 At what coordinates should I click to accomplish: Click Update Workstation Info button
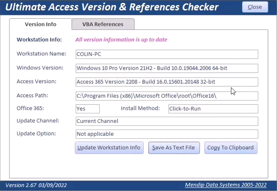click(109, 148)
